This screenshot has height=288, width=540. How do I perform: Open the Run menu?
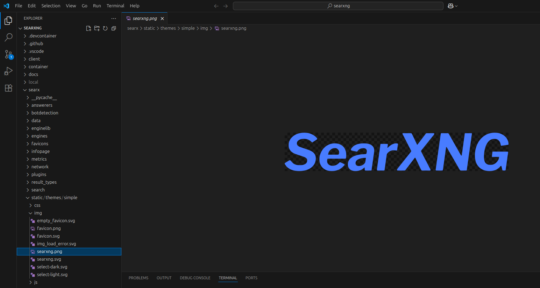[97, 6]
